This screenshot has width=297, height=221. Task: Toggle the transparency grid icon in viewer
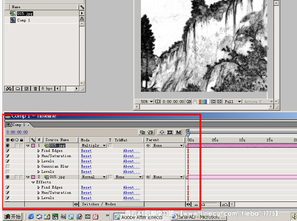(219, 102)
